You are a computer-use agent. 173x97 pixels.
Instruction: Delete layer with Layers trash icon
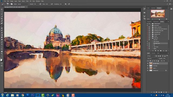tap(166, 92)
